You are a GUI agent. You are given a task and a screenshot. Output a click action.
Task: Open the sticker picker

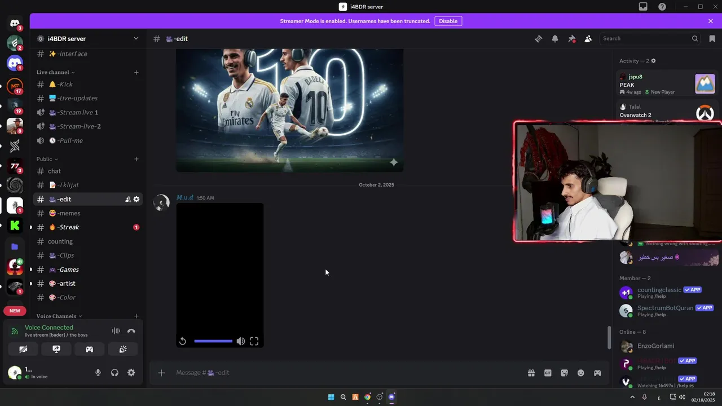click(x=565, y=373)
